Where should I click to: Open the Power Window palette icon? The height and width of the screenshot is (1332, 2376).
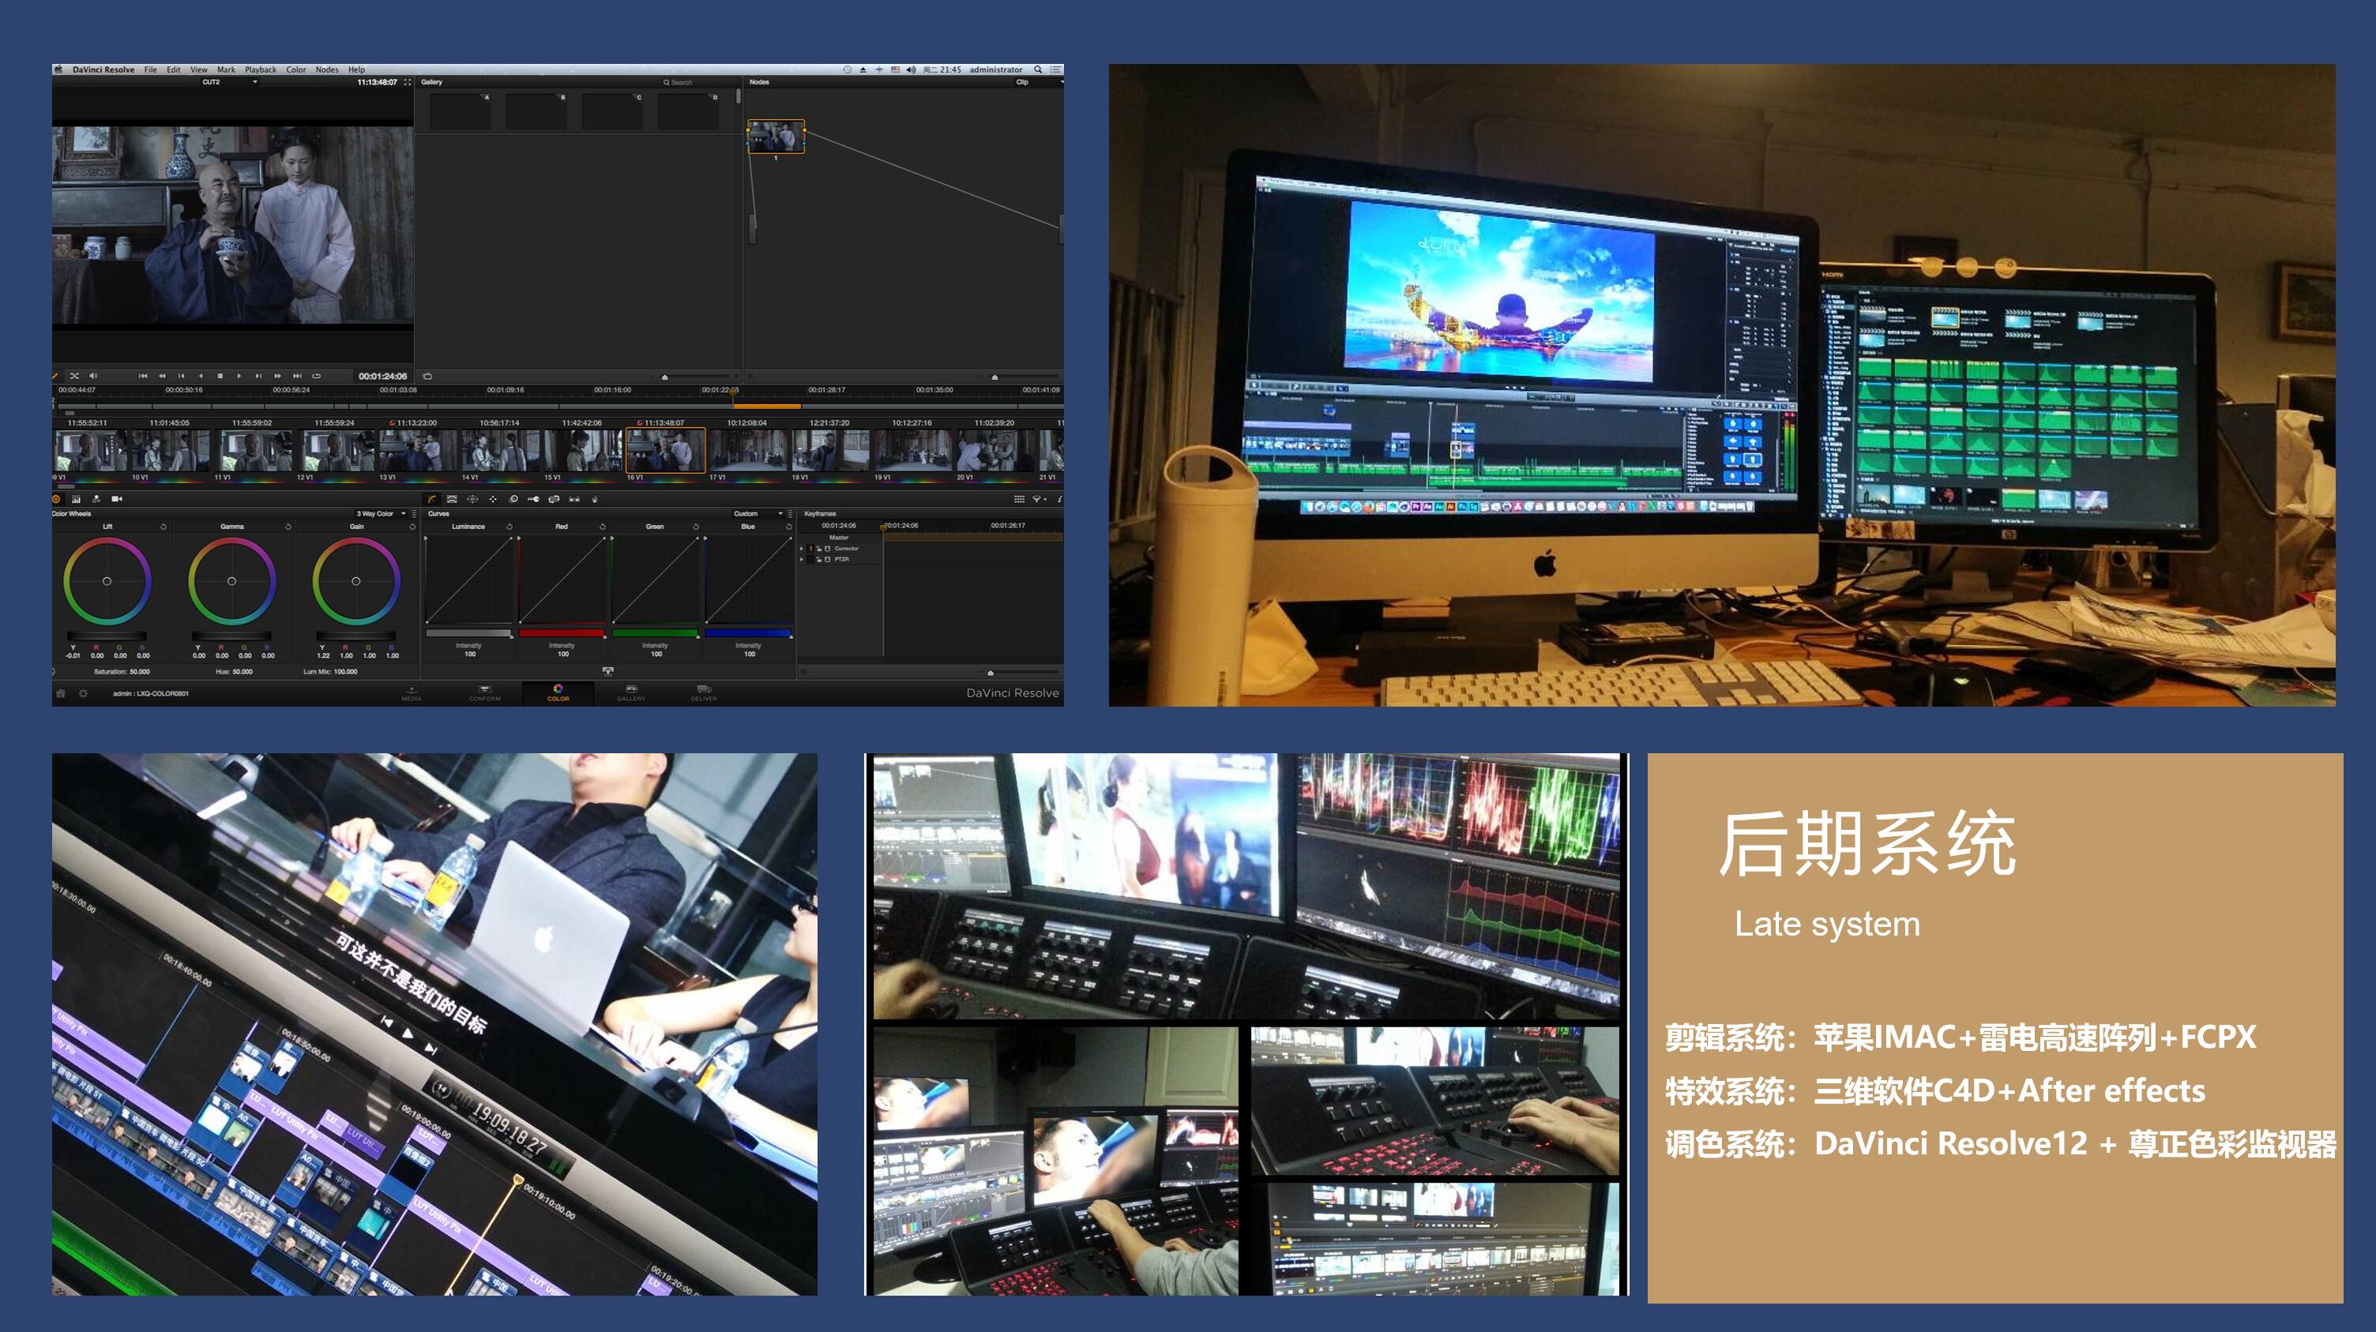coord(473,500)
